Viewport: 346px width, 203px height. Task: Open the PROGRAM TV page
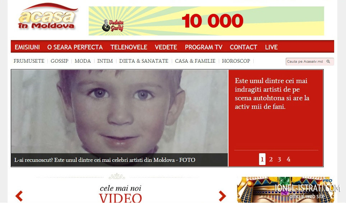[x=203, y=47]
